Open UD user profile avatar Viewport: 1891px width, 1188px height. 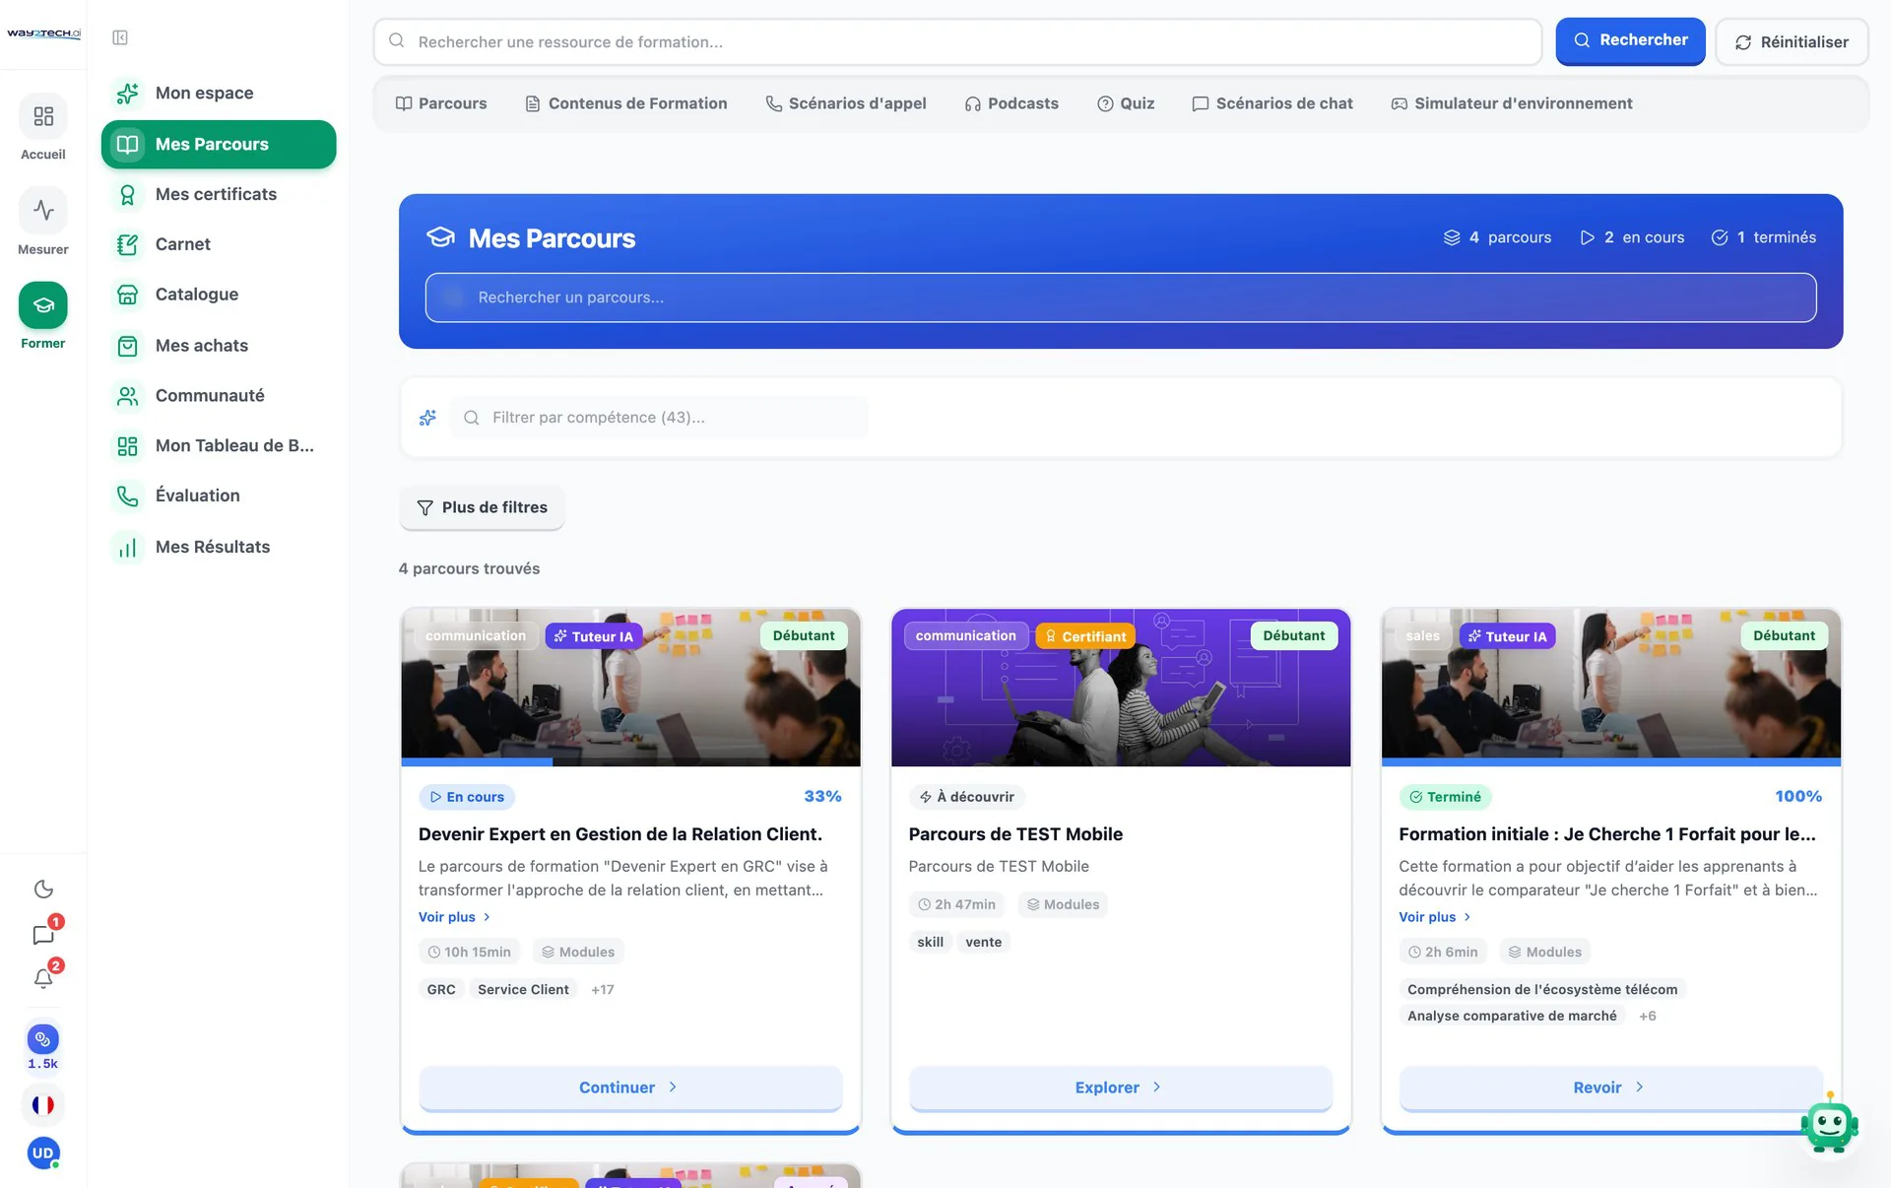point(42,1153)
